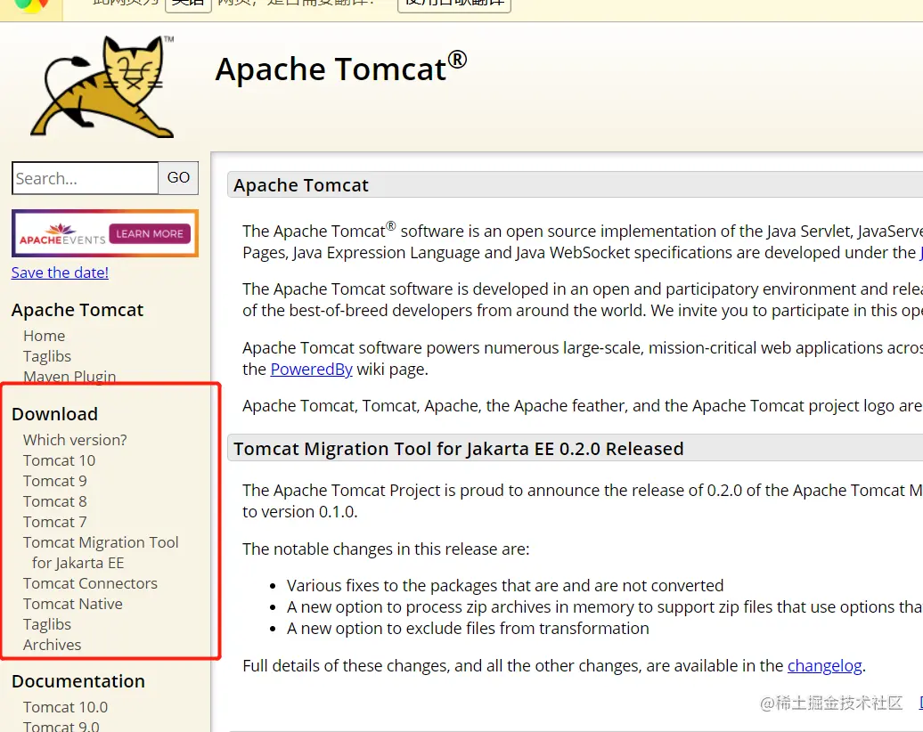The height and width of the screenshot is (732, 923).
Task: Select the Tomcat 7 download link
Action: (54, 522)
